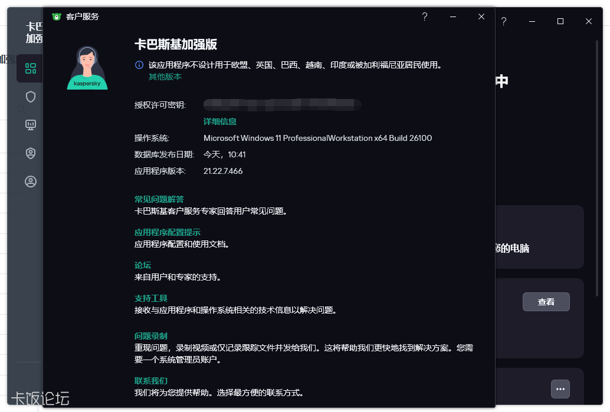Open the 应用程序配置提示 link

(168, 232)
